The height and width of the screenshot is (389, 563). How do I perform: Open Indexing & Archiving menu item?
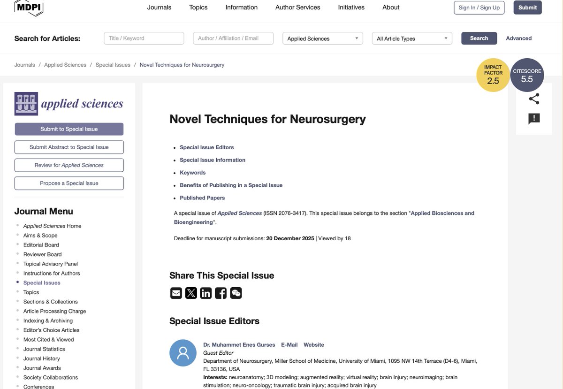[48, 321]
